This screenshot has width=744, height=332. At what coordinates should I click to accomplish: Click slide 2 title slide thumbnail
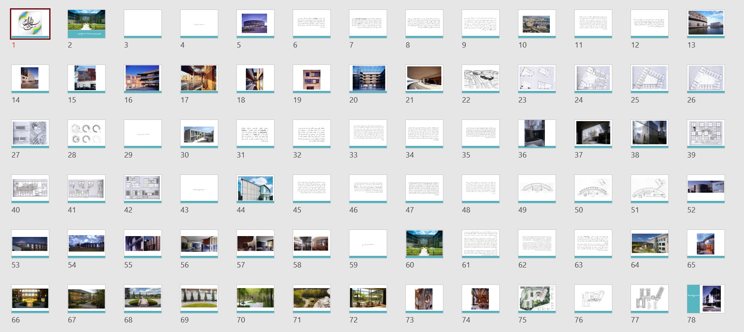(x=87, y=24)
